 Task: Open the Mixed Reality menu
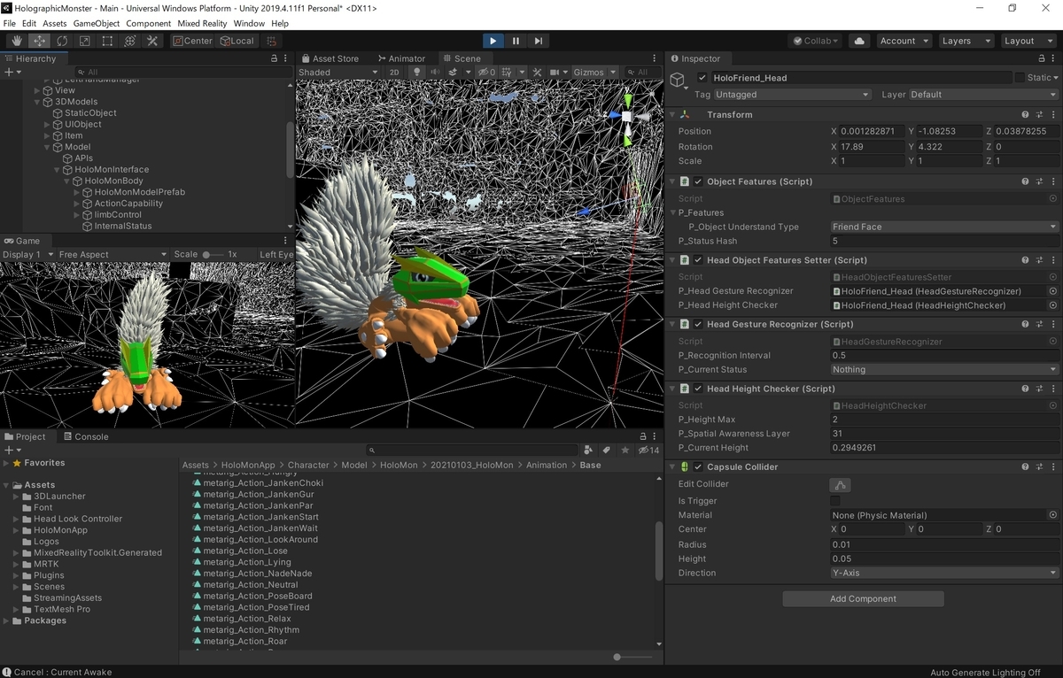203,23
